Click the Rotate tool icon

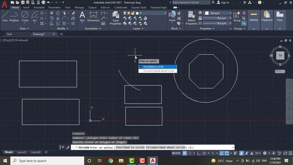58,13
